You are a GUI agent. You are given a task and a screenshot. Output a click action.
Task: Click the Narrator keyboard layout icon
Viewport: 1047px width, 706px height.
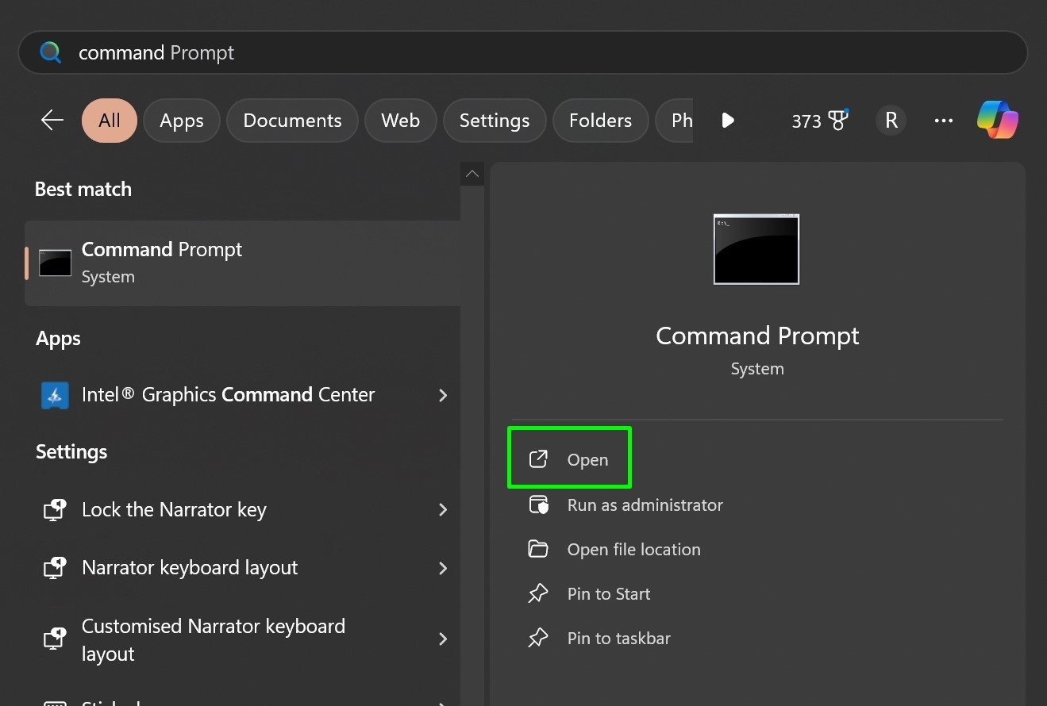coord(54,568)
